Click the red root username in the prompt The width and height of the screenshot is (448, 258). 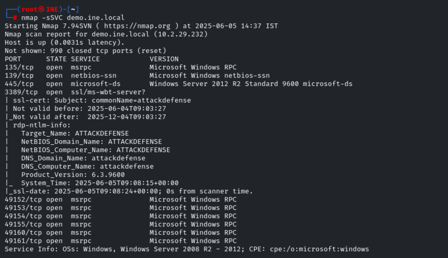(x=29, y=10)
